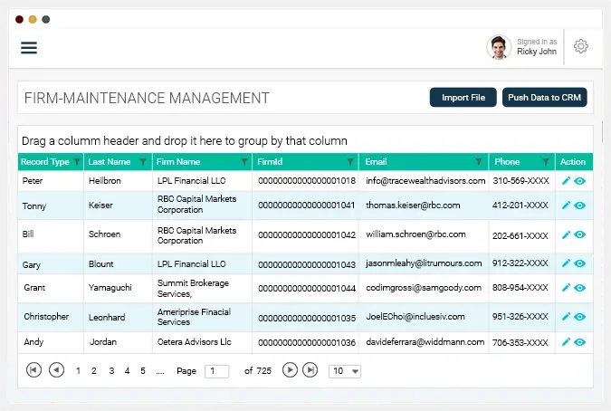
Task: Expand the page size dropdown showing 10
Action: click(345, 371)
